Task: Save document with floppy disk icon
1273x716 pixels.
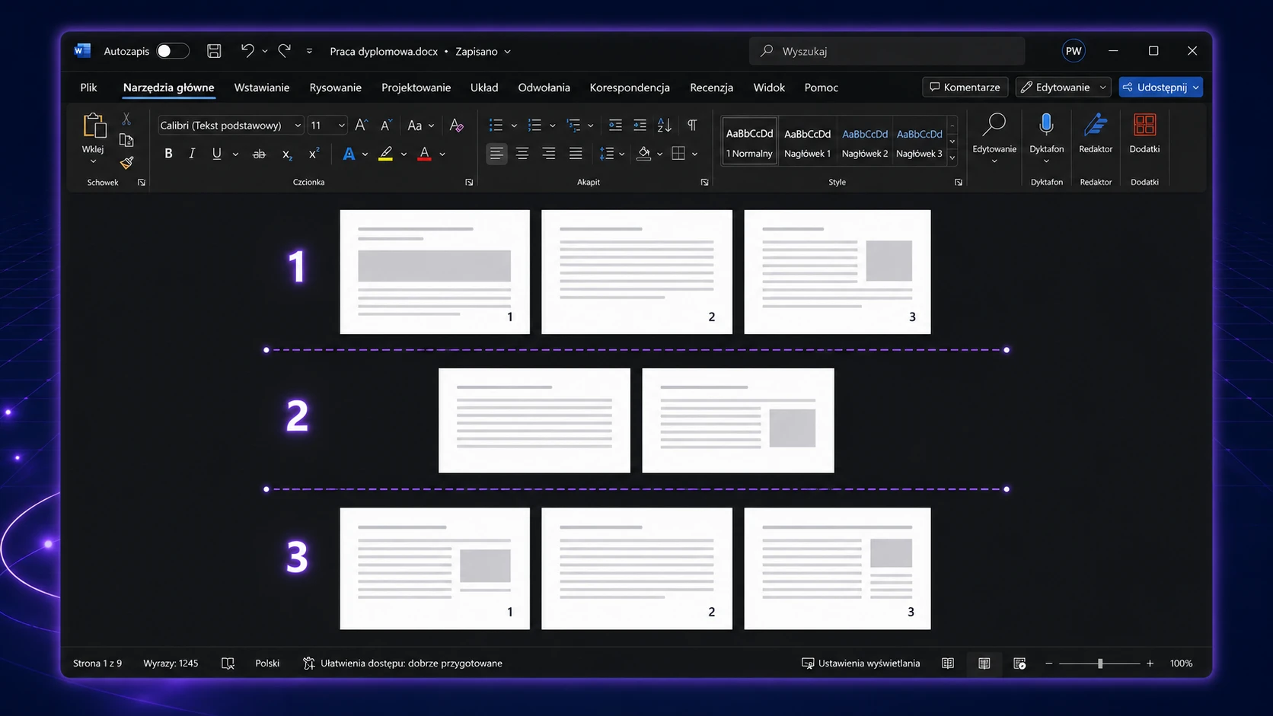Action: coord(214,51)
